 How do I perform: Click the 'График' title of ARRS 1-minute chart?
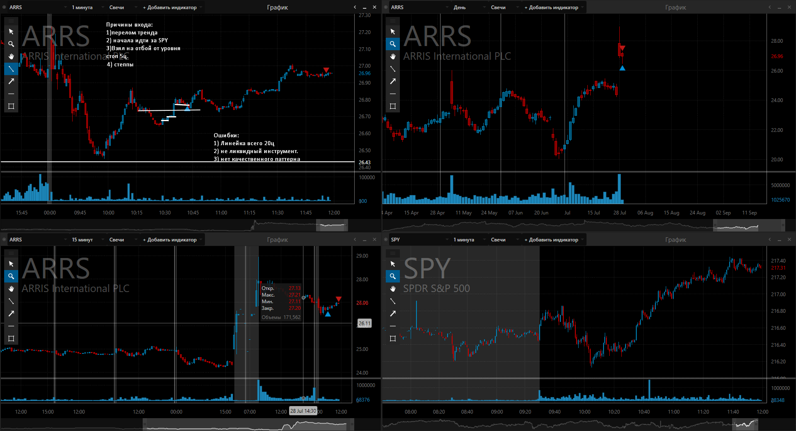click(278, 7)
